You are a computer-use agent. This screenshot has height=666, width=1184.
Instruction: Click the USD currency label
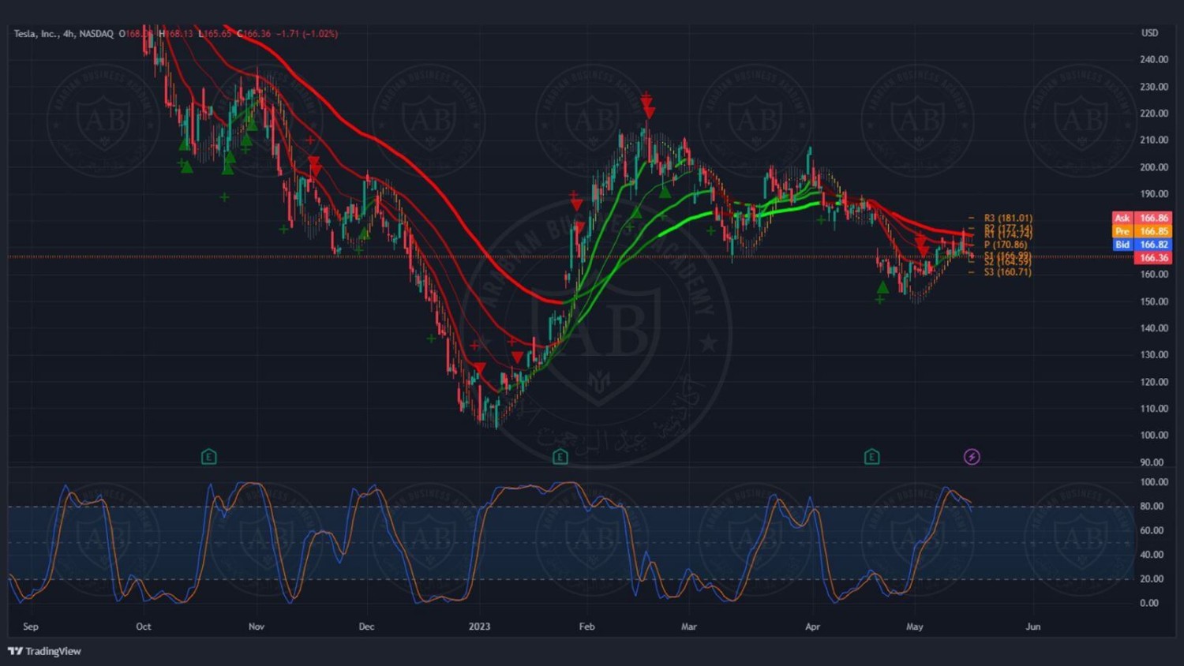[1149, 33]
